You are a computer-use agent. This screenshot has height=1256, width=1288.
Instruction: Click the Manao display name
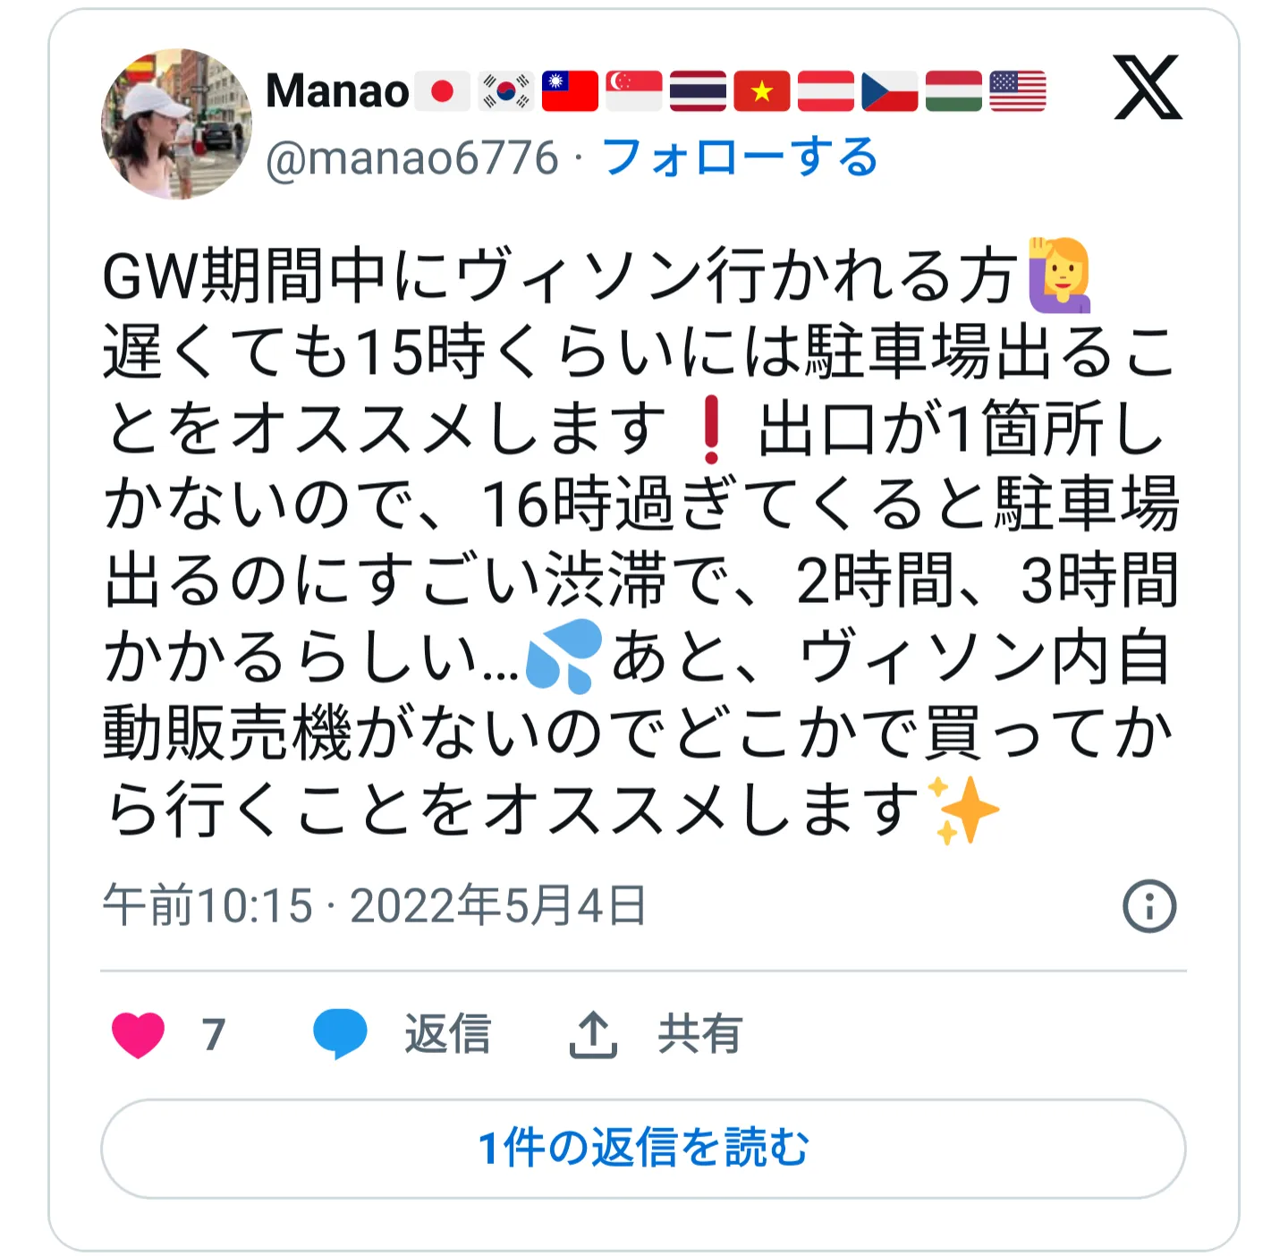point(337,91)
